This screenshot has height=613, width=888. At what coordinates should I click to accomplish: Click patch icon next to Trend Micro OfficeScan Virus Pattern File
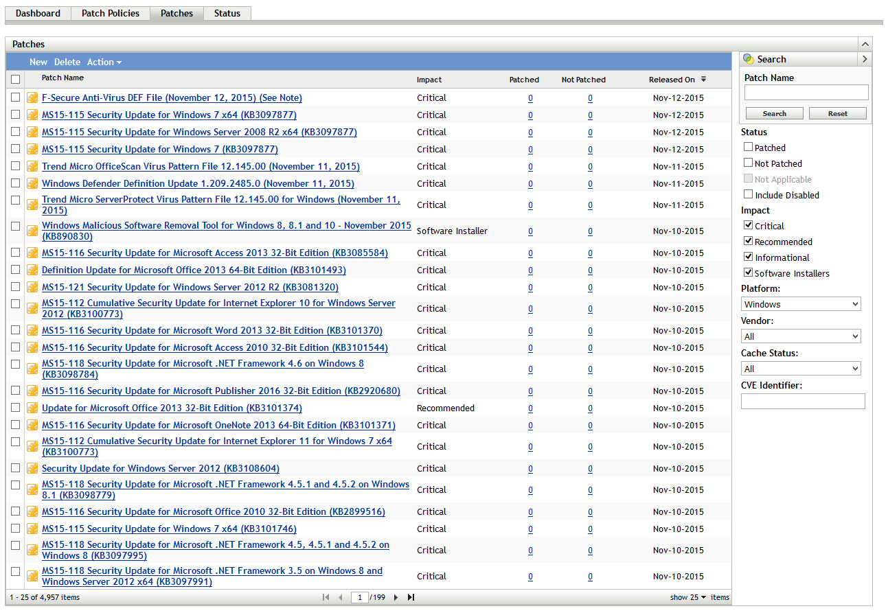tap(32, 167)
